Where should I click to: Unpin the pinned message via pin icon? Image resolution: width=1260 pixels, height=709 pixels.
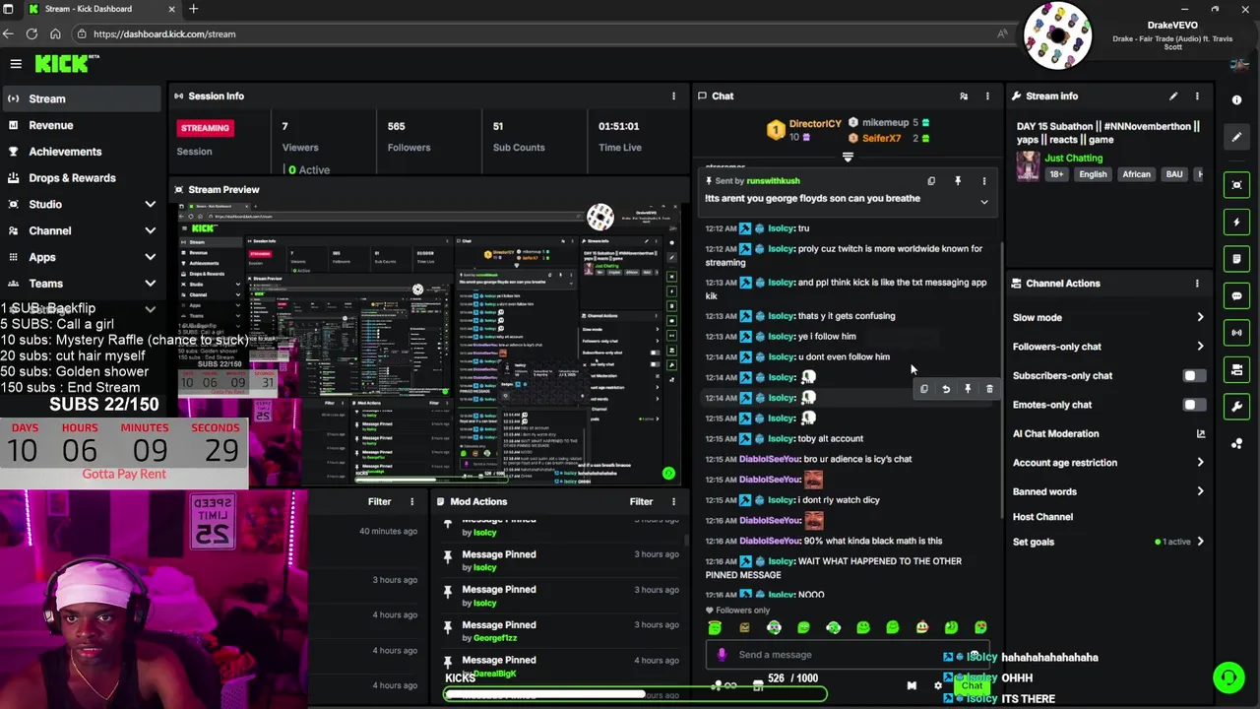(x=958, y=181)
